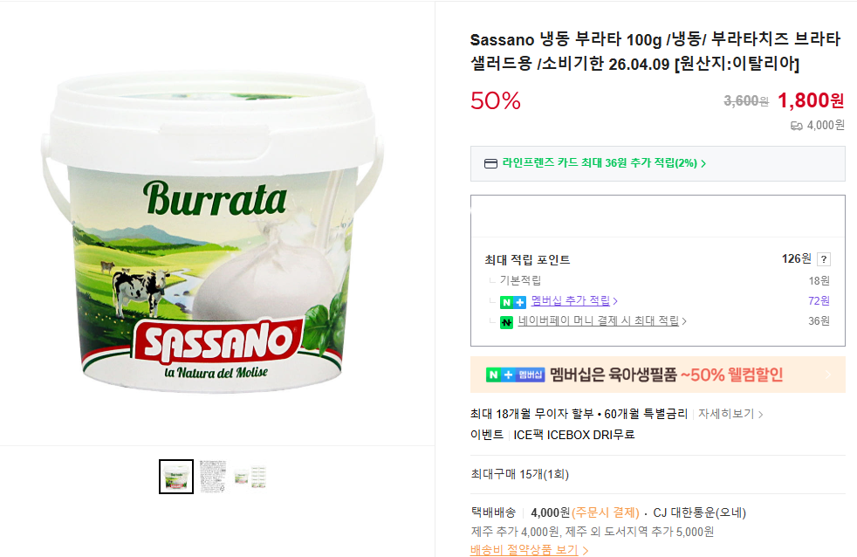
Task: Expand the 라인프렌즈 카드 chevron arrow
Action: click(x=703, y=163)
